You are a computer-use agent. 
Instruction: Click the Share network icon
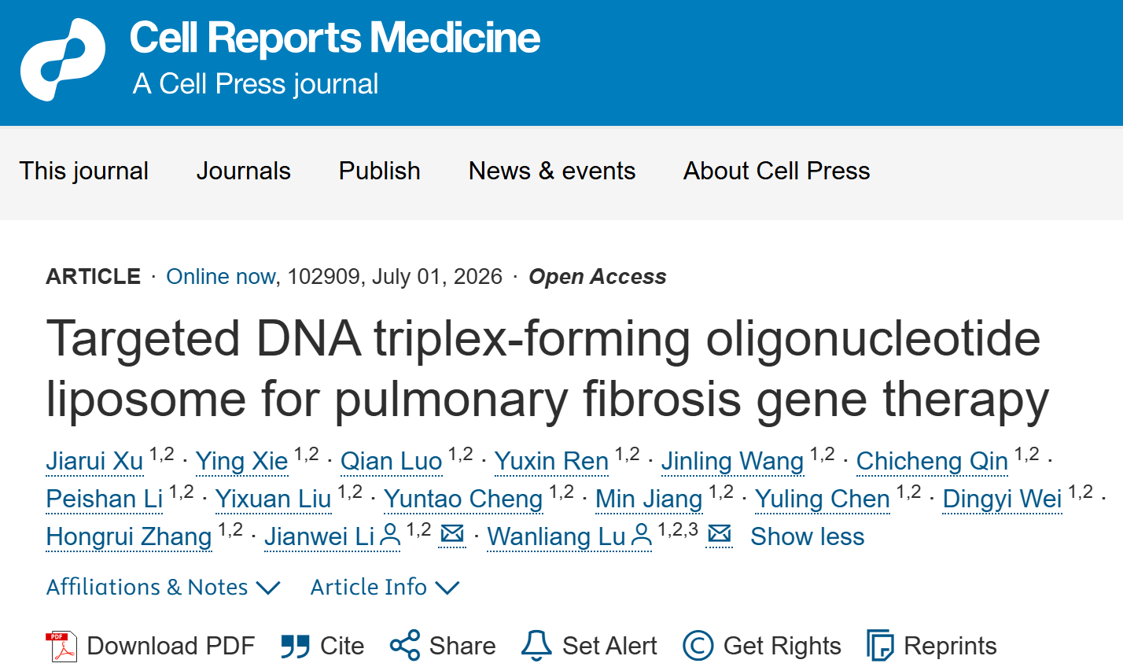click(x=405, y=646)
